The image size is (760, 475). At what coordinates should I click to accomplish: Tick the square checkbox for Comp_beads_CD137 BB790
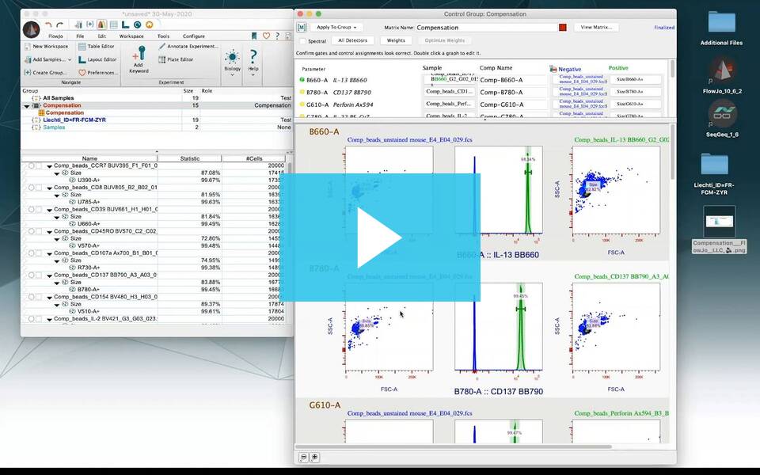[39, 275]
